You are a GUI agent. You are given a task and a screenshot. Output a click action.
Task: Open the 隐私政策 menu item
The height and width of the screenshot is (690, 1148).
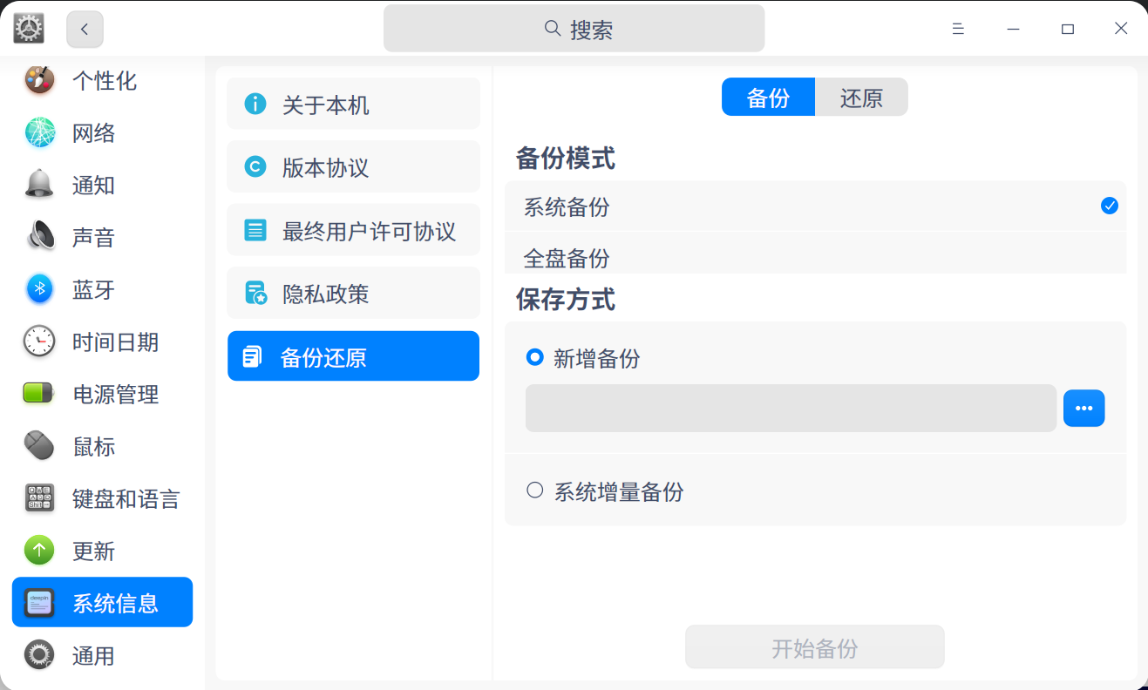pyautogui.click(x=353, y=294)
